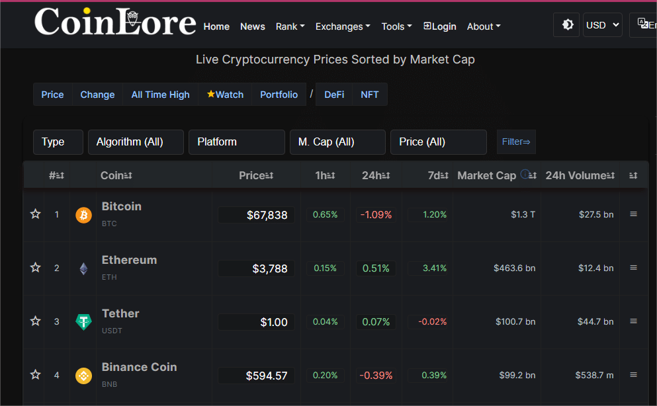Open the Bitcoin row hamburger menu

pyautogui.click(x=634, y=214)
